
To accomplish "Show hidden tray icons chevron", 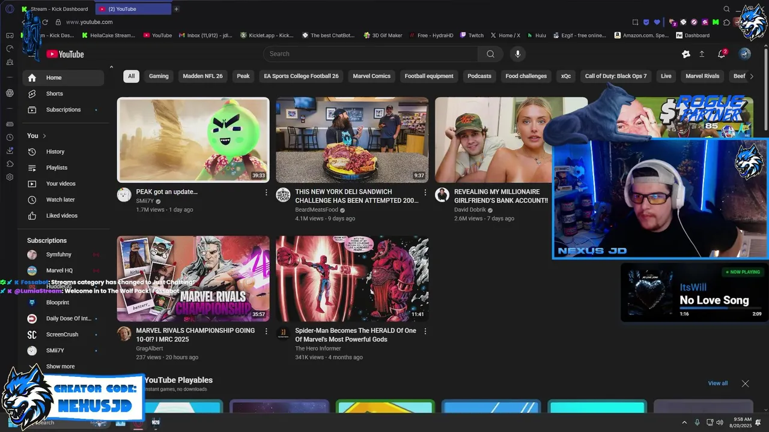I will 684,422.
